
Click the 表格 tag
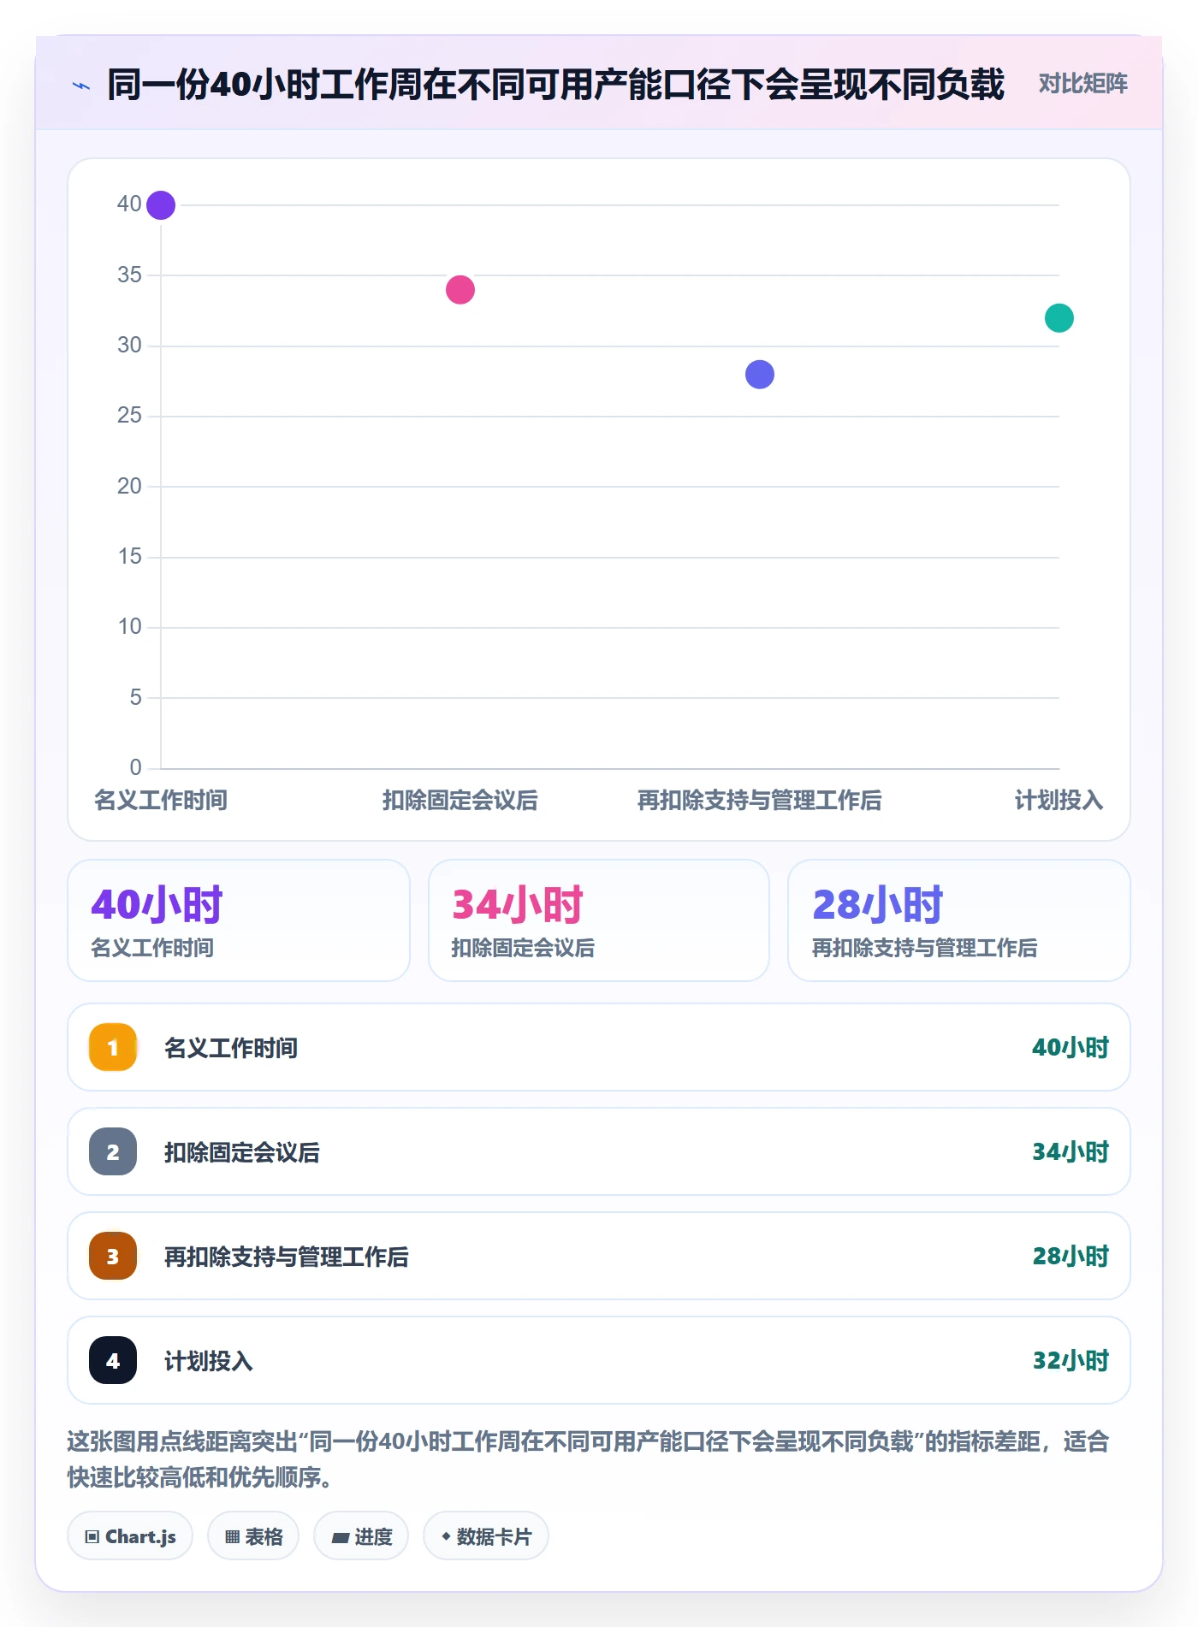click(253, 1536)
